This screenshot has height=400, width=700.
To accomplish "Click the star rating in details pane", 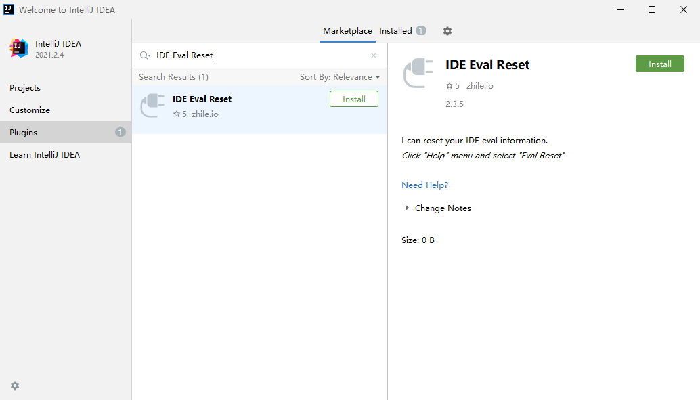I will [x=453, y=86].
